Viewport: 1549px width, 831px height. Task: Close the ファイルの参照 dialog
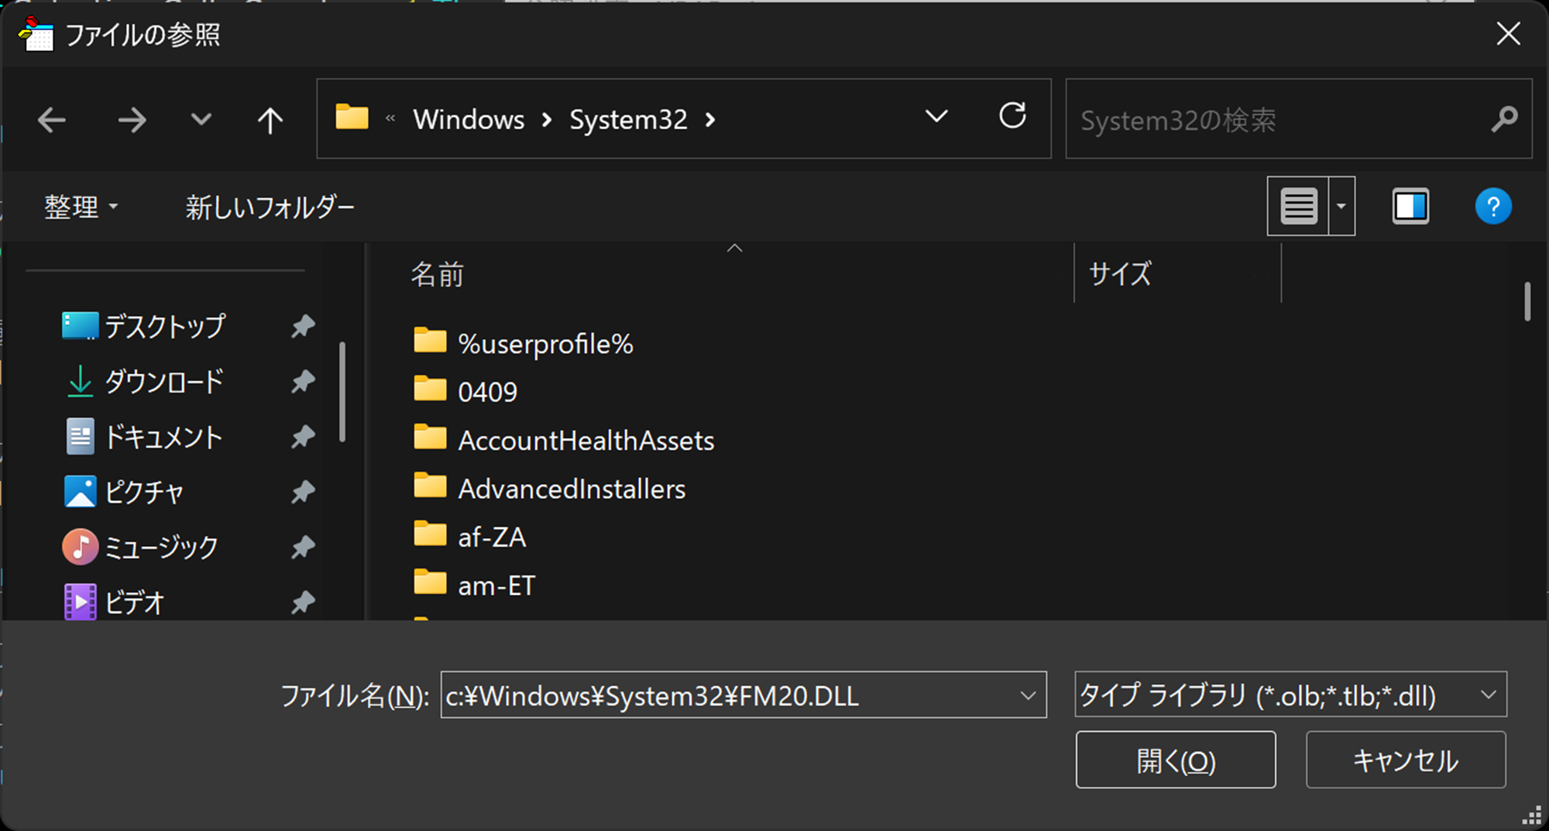(1508, 34)
